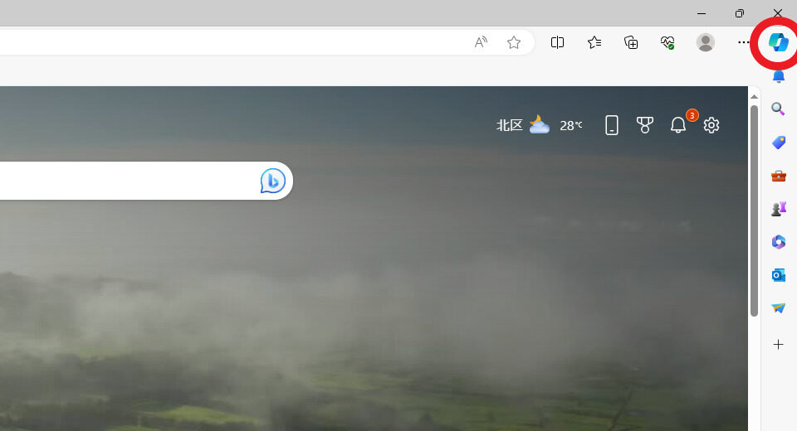Open the user profile avatar
The width and height of the screenshot is (797, 431).
click(705, 42)
